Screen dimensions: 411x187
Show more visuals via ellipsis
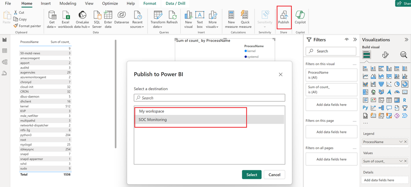point(365,123)
